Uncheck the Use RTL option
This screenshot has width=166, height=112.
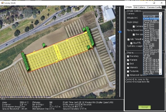pyautogui.click(x=132, y=43)
